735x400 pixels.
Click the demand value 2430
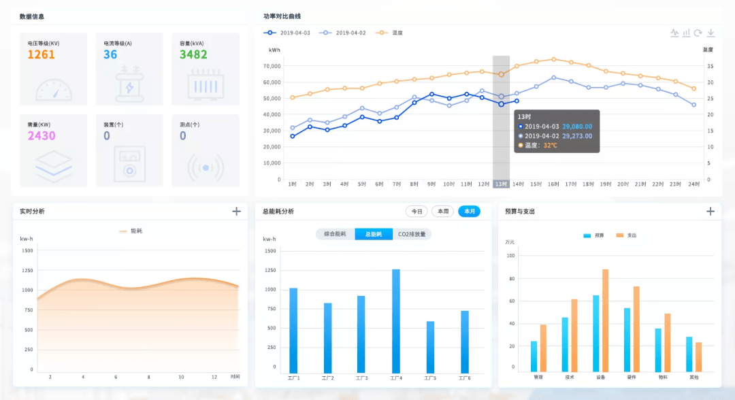pos(42,136)
